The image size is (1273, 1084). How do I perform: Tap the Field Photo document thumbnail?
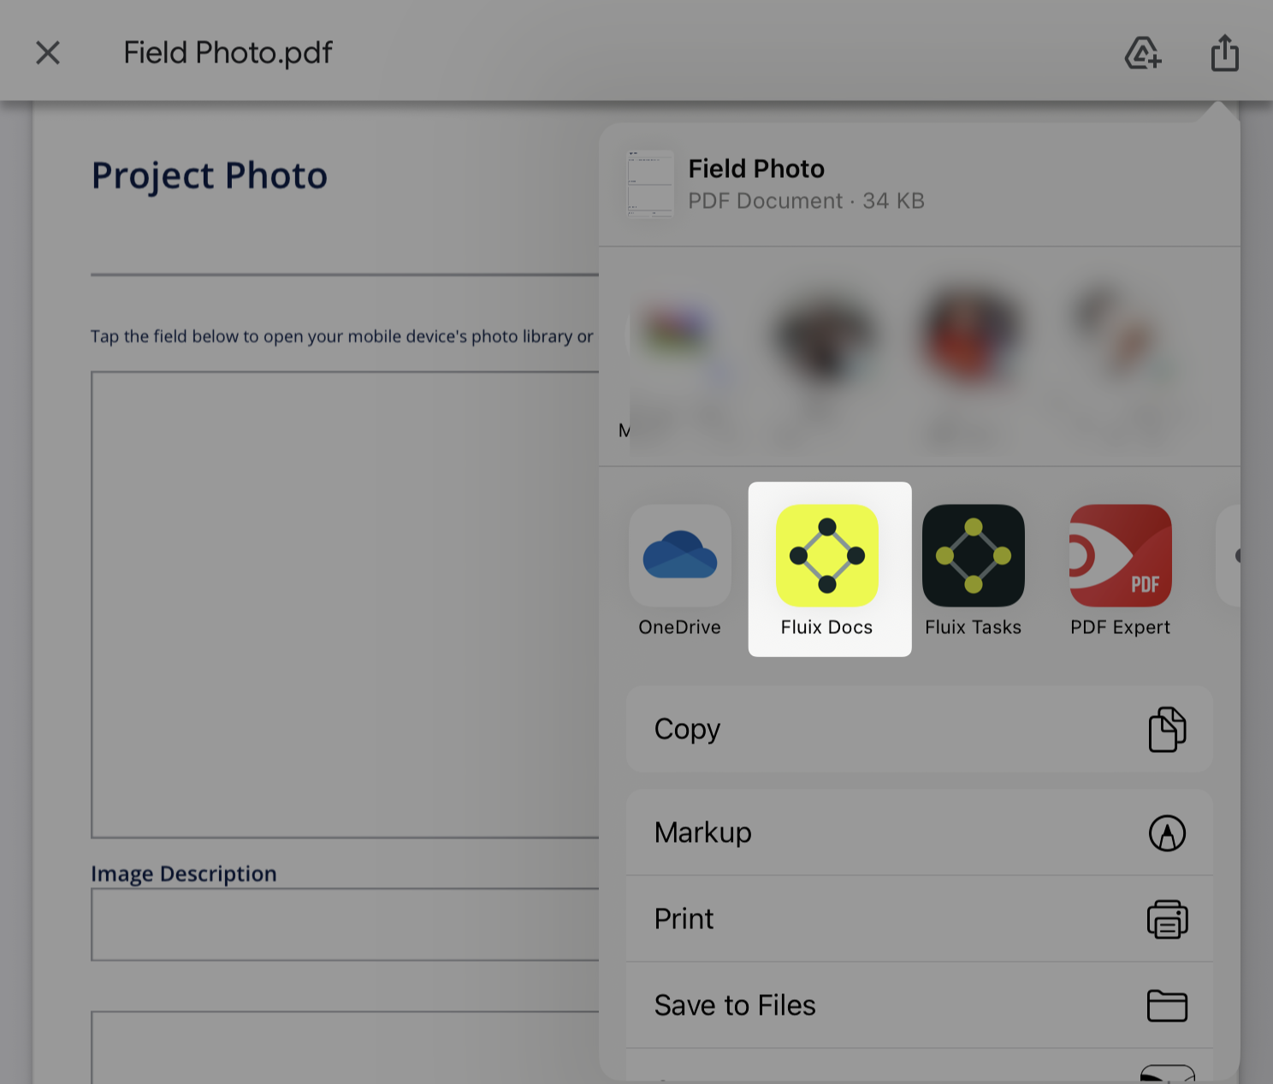coord(650,184)
